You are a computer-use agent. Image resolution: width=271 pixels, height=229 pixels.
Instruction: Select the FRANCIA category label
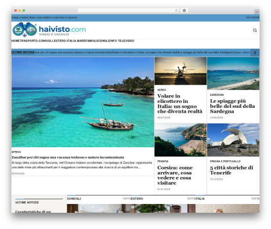pyautogui.click(x=163, y=161)
